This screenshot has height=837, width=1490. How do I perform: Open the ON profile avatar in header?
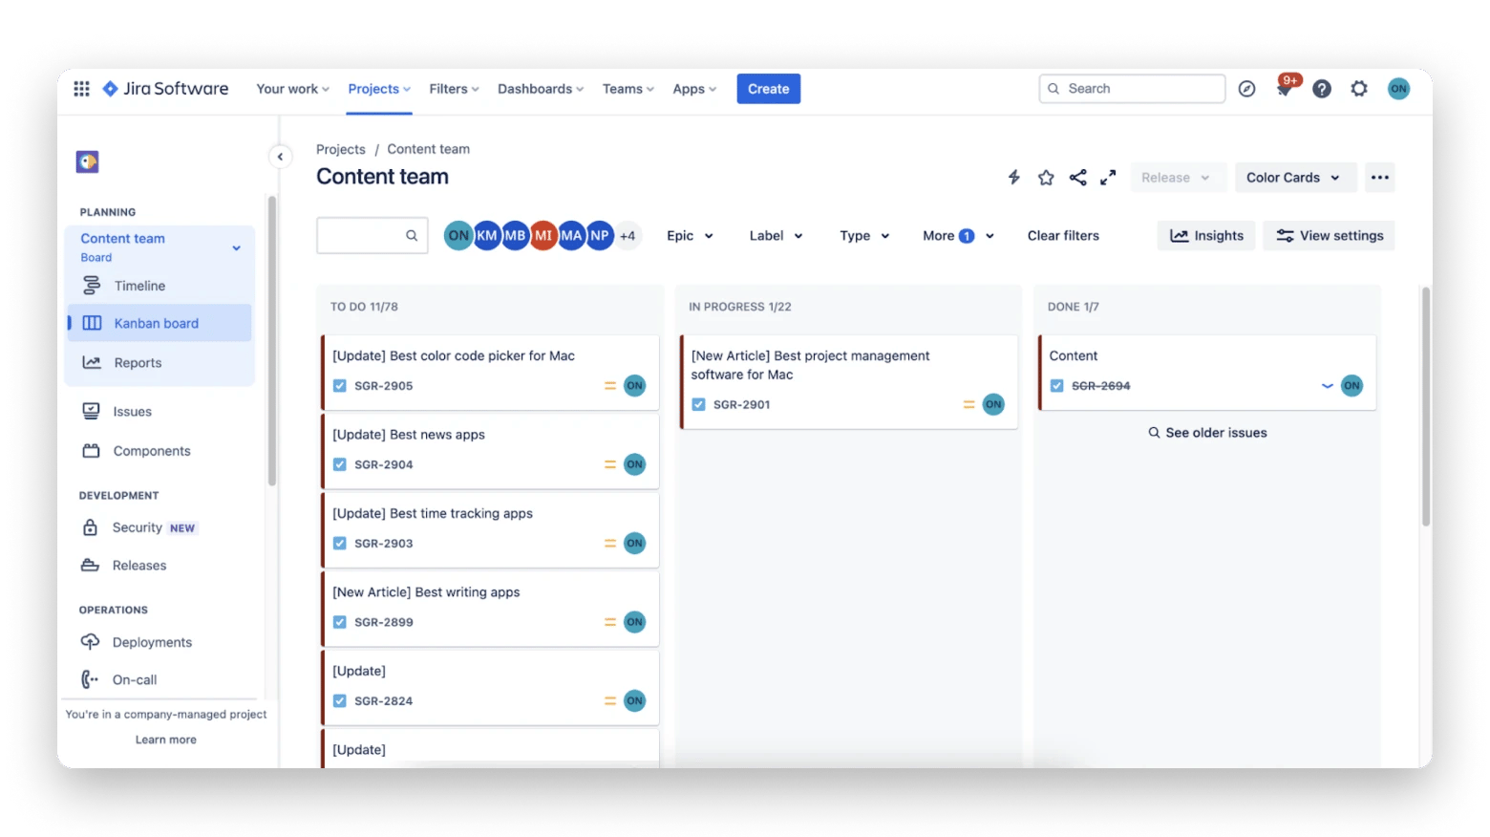coord(1398,89)
